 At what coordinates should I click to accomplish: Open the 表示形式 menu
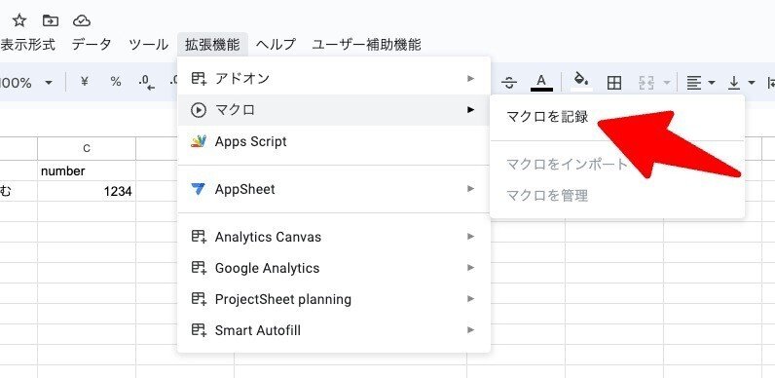coord(27,45)
